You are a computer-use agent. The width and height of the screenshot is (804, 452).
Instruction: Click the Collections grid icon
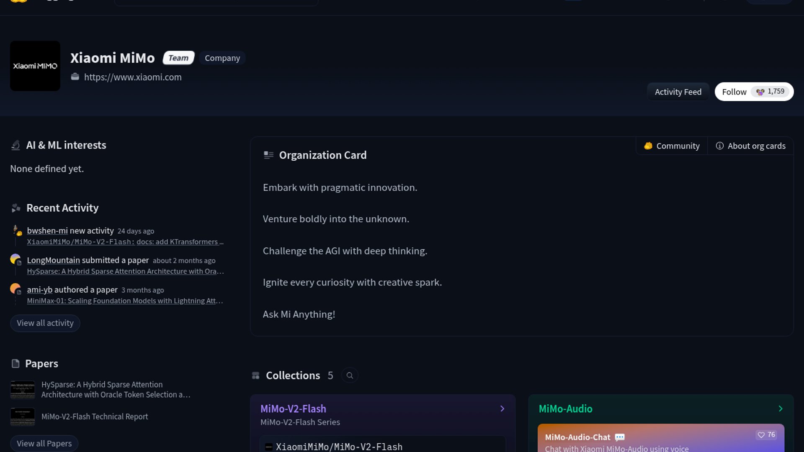click(255, 375)
